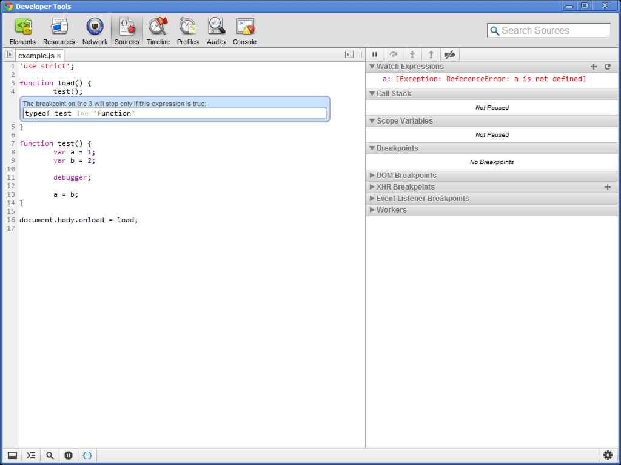Image resolution: width=621 pixels, height=465 pixels.
Task: Click the magnifier in Search Sources
Action: pyautogui.click(x=495, y=31)
